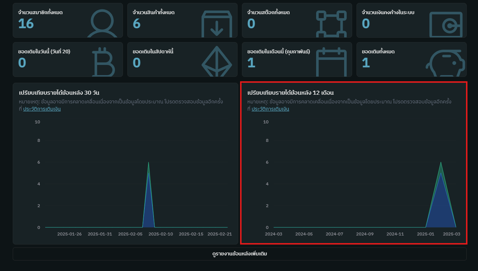This screenshot has width=478, height=271.
Task: Click the Bitcoin icon on today's top-up card
Action: coord(103,62)
